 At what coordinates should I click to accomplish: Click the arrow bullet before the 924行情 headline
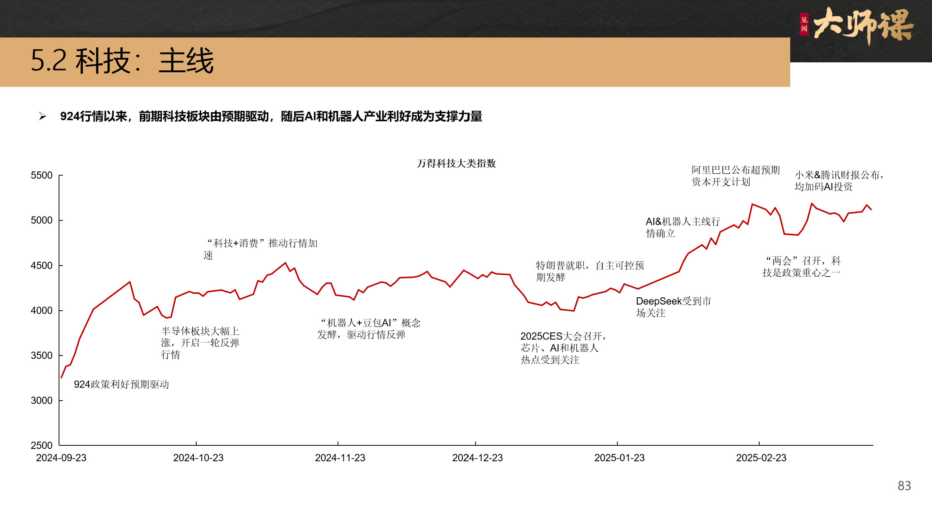43,116
